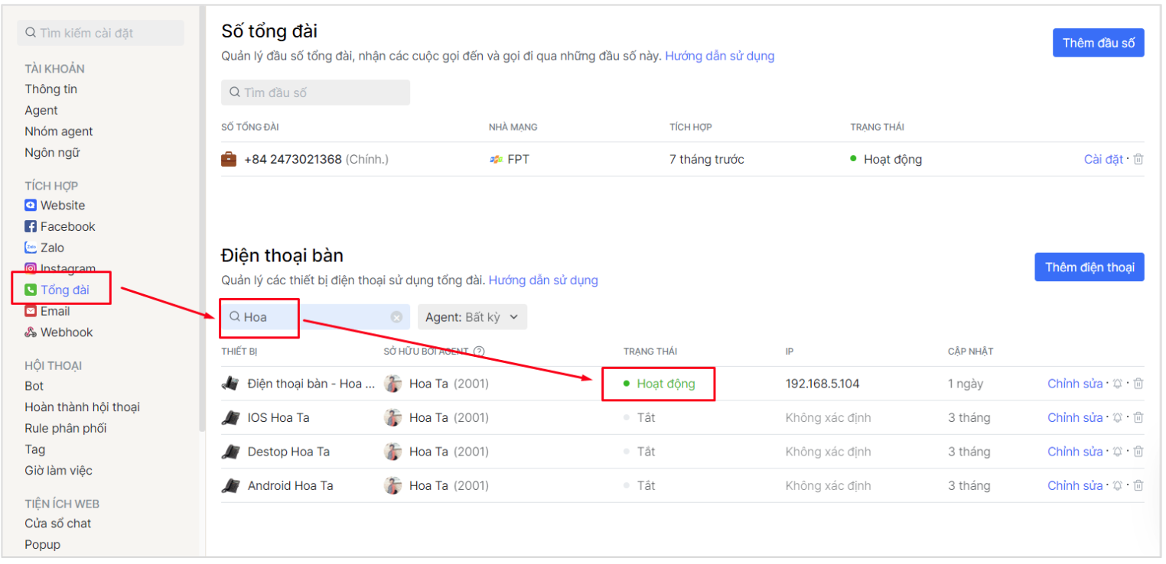The height and width of the screenshot is (564, 1166).
Task: Open Giờ làm việc settings
Action: click(58, 471)
